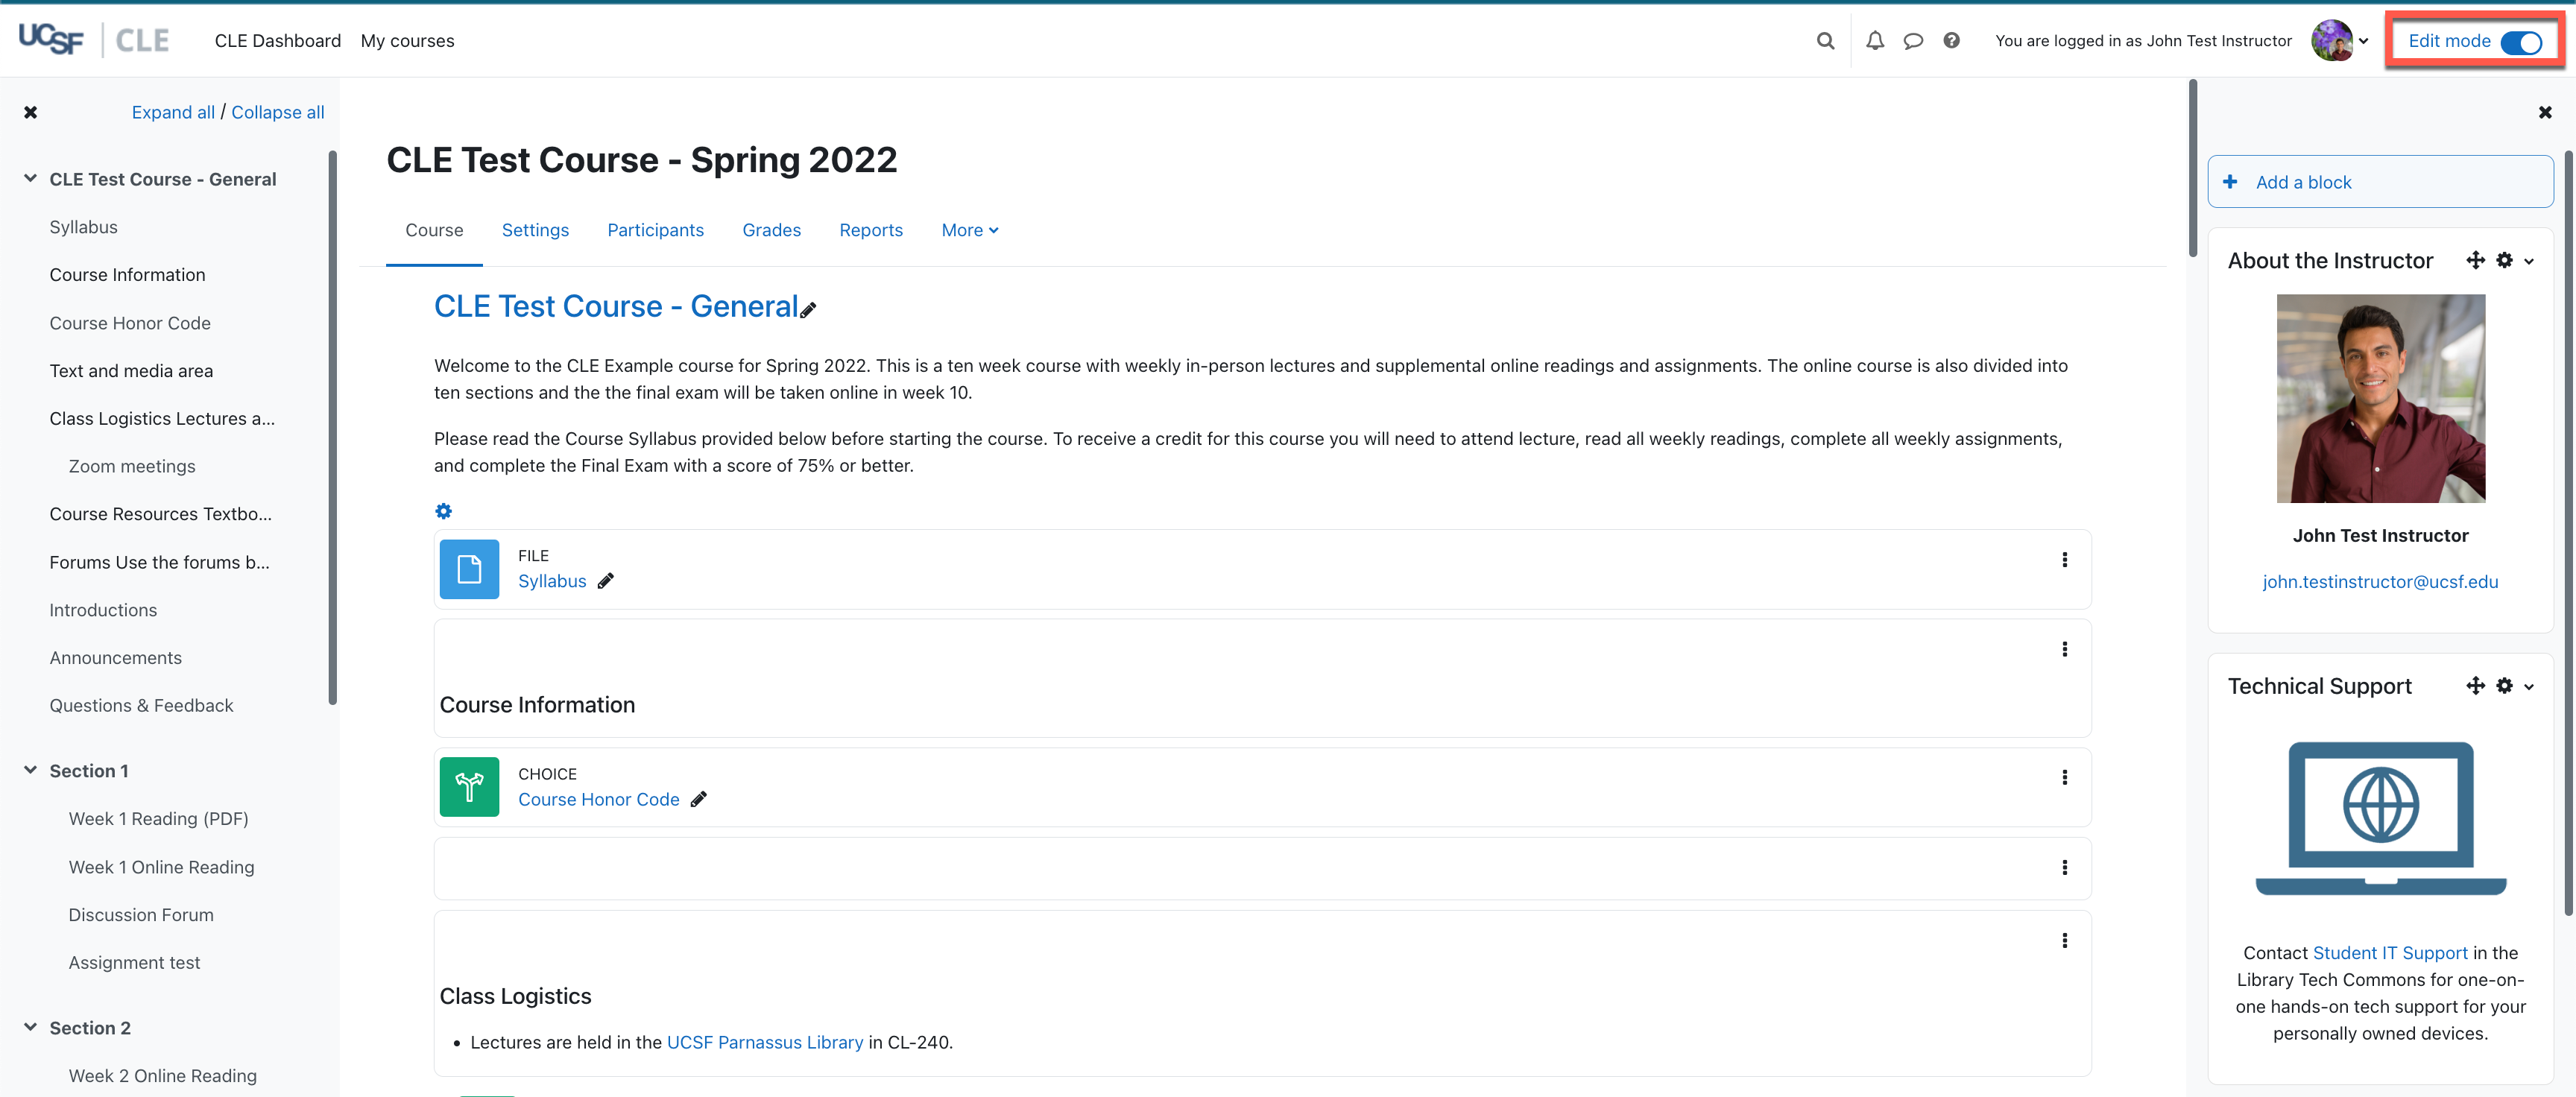Screen dimensions: 2576x1097
Task: Open UCSF Parnassus Library link
Action: (x=764, y=1042)
